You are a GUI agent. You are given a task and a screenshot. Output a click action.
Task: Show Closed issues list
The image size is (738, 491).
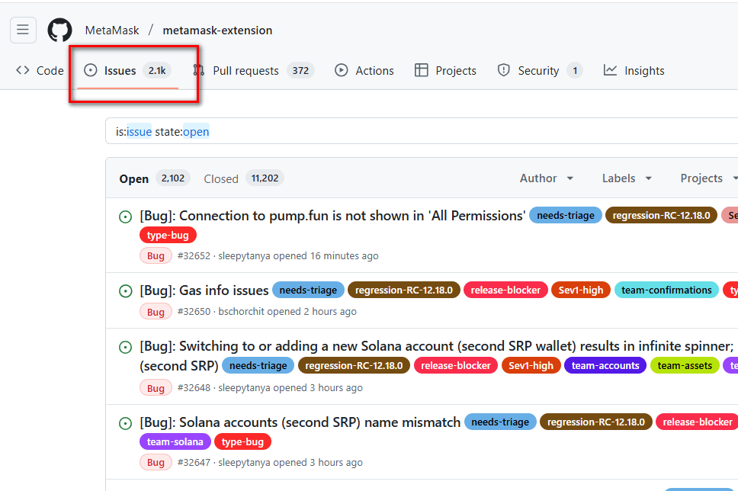[243, 178]
